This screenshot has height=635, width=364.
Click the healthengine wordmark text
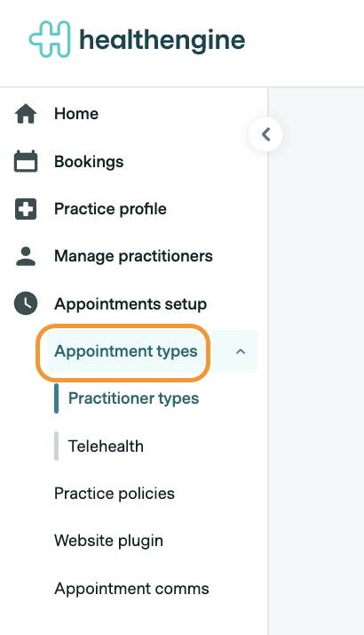(162, 41)
